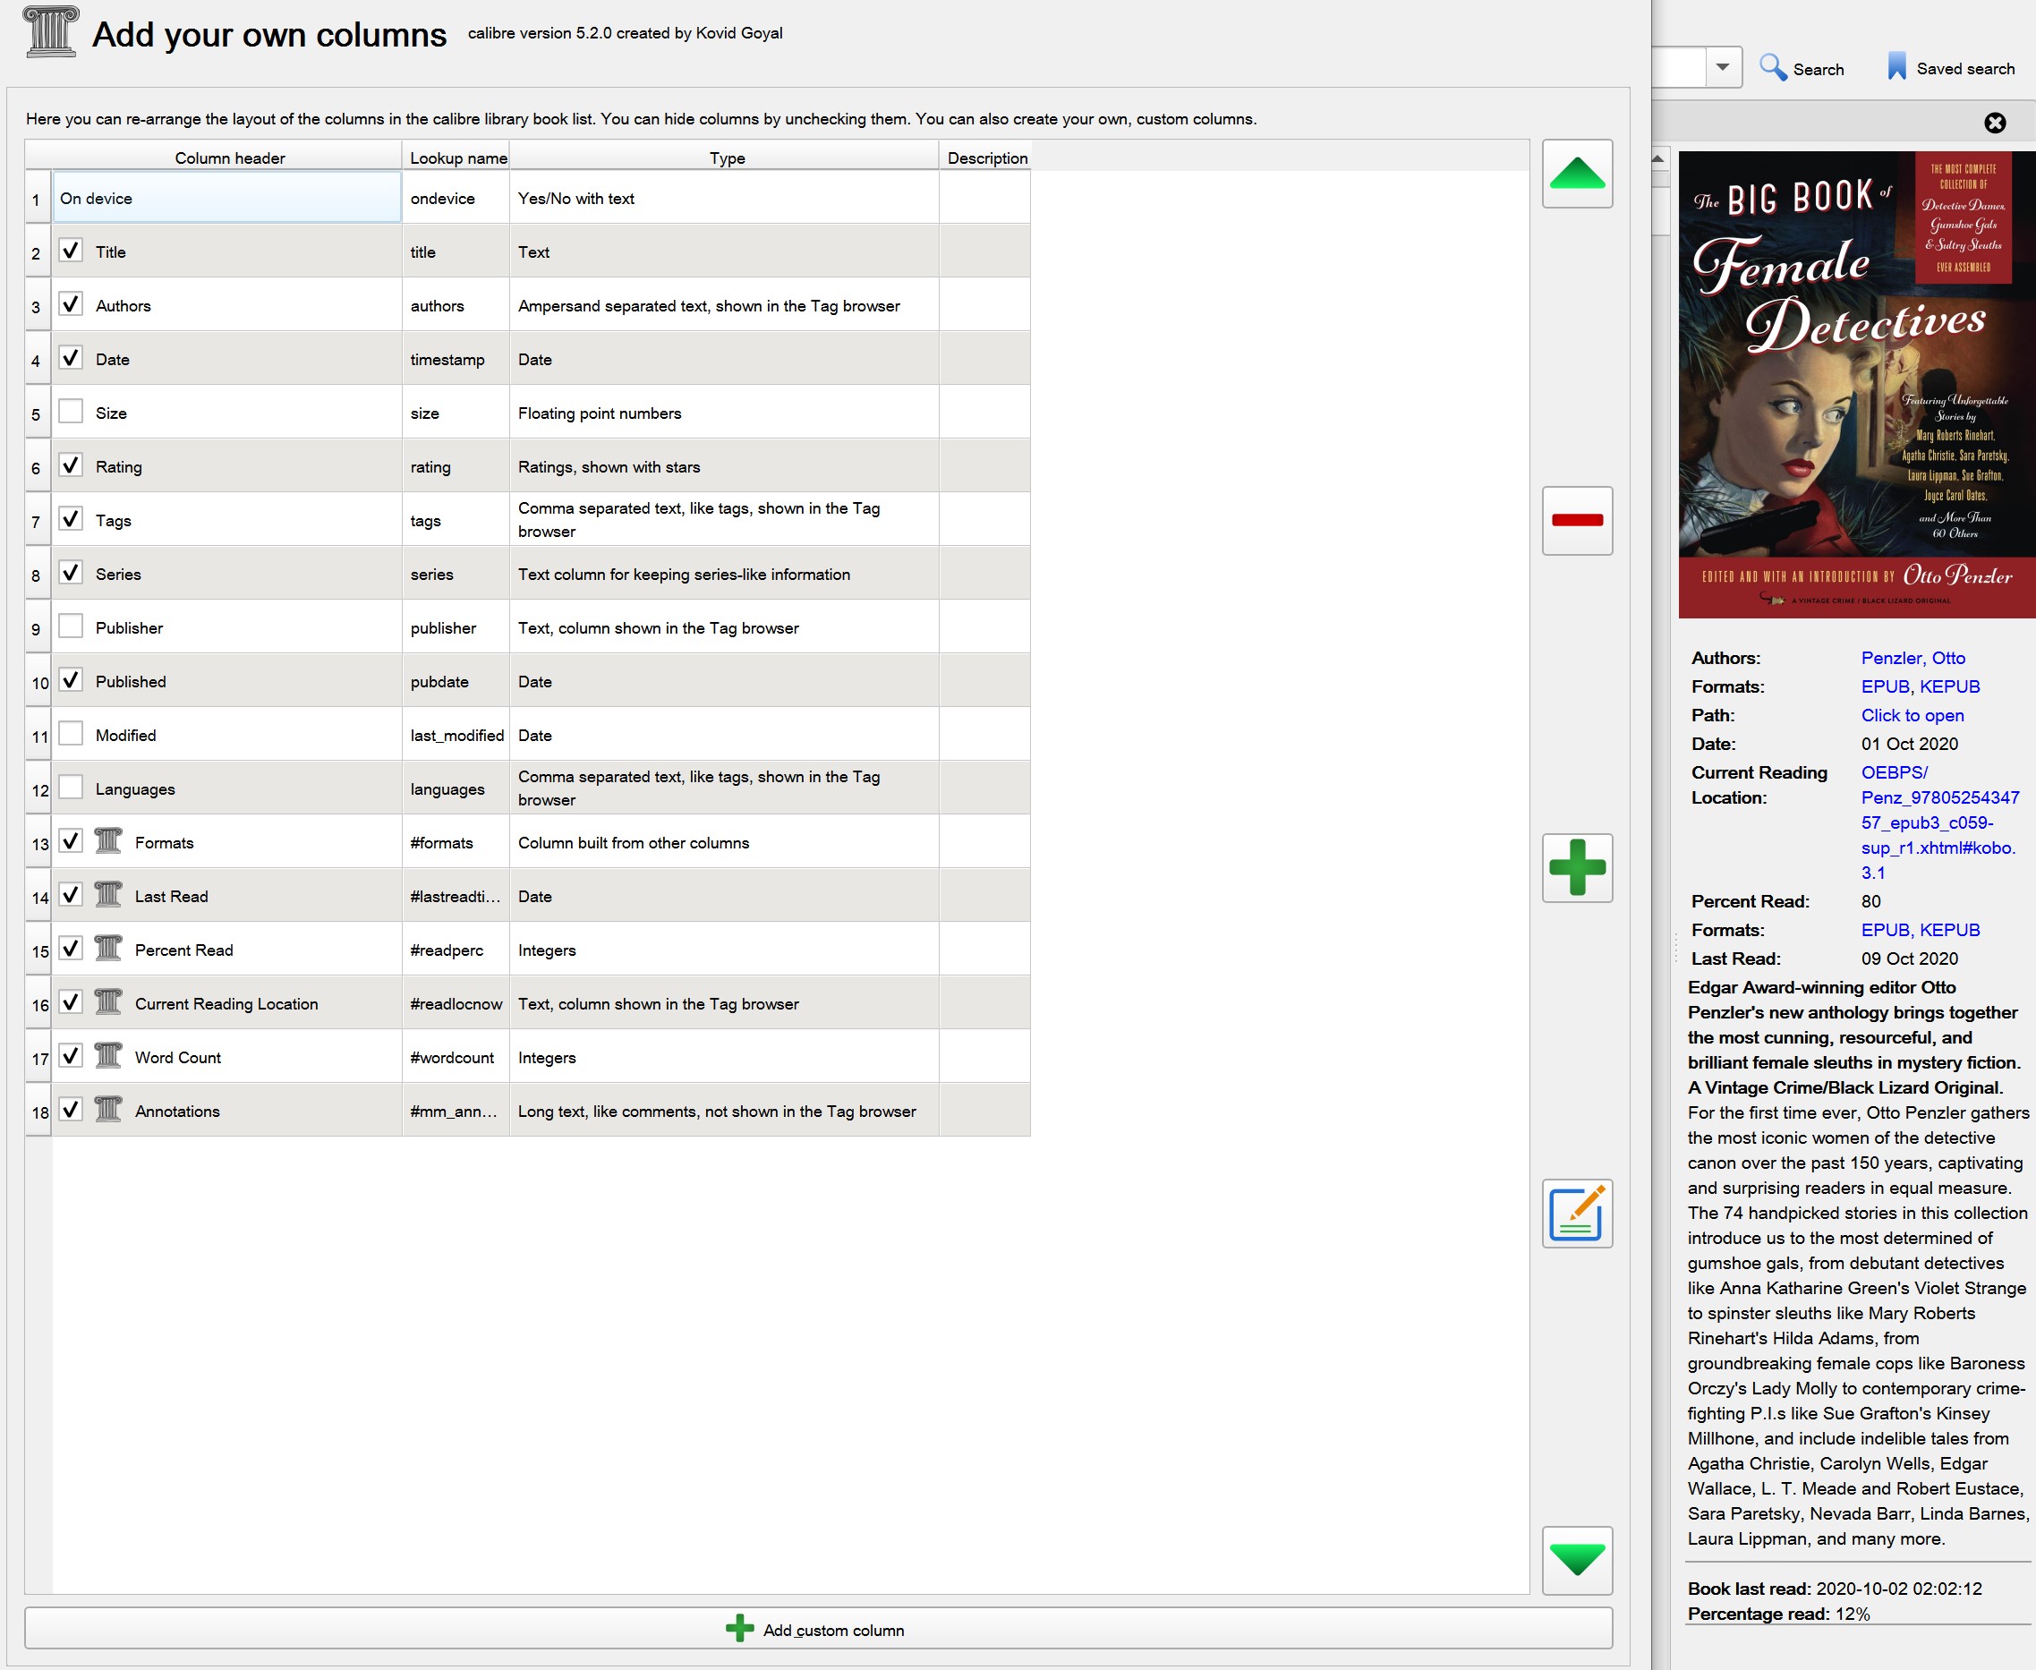Click the Click to open path link
Image resolution: width=2036 pixels, height=1670 pixels.
pos(1911,715)
